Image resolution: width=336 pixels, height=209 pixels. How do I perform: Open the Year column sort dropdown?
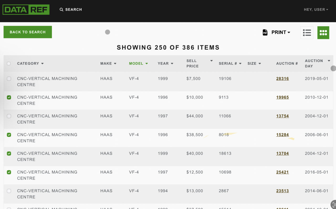coord(172,63)
